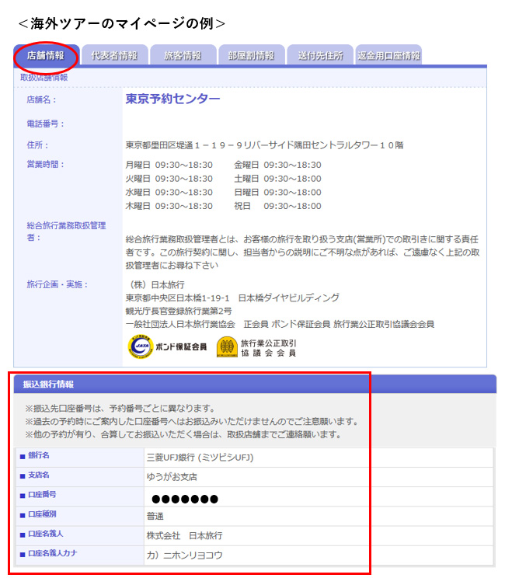The image size is (512, 585).
Task: Click the 口座番号 row label
Action: pos(42,495)
